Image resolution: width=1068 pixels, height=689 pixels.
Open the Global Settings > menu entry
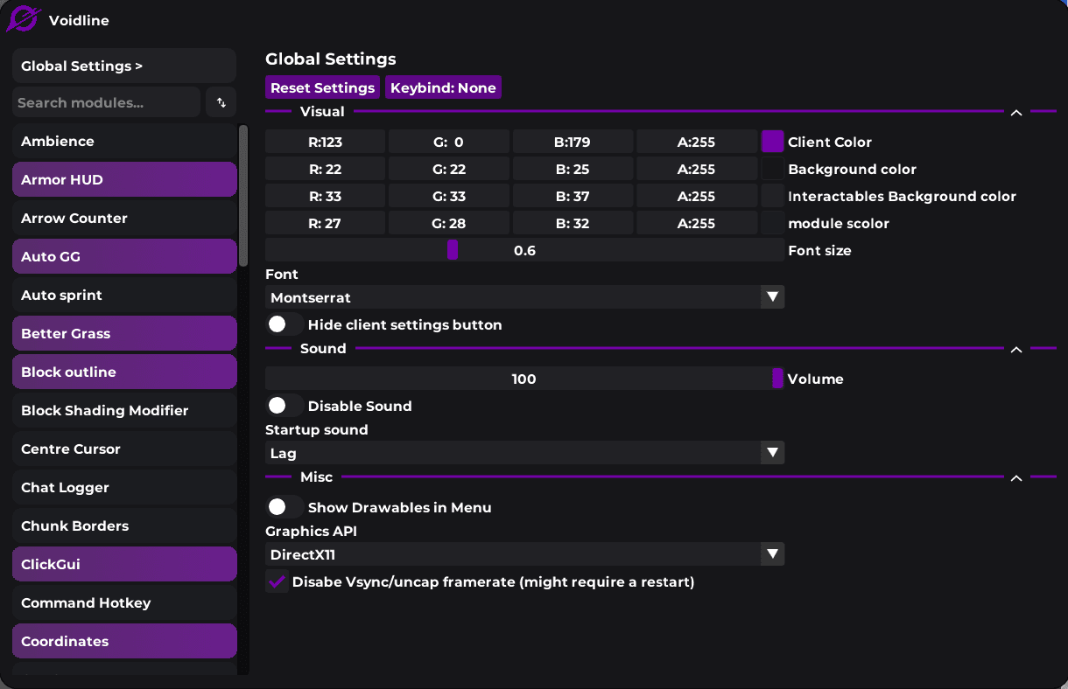tap(124, 66)
